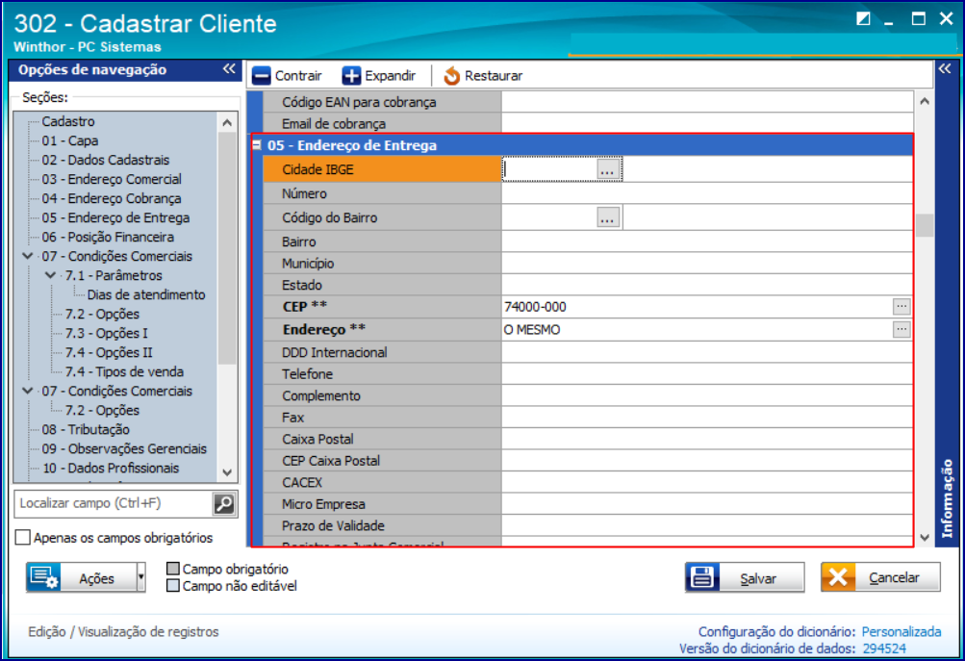This screenshot has height=661, width=965.
Task: Click the window restore-down icon
Action: [x=863, y=19]
